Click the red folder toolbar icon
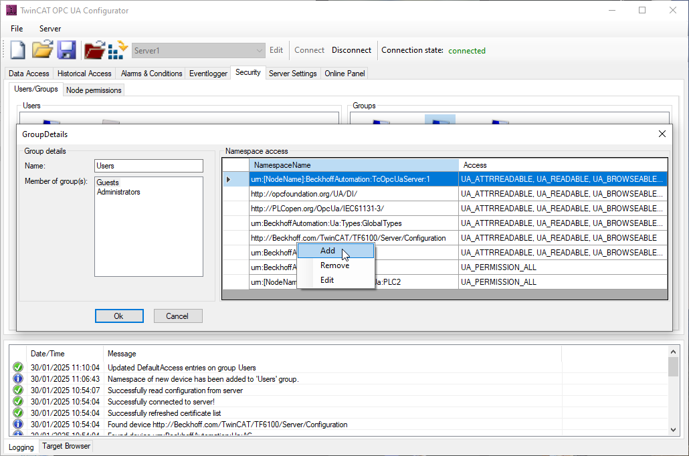The height and width of the screenshot is (456, 689). click(x=94, y=50)
